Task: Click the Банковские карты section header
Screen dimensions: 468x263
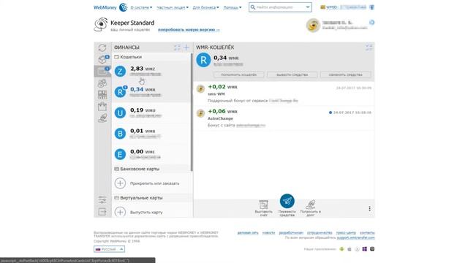Action: point(151,169)
